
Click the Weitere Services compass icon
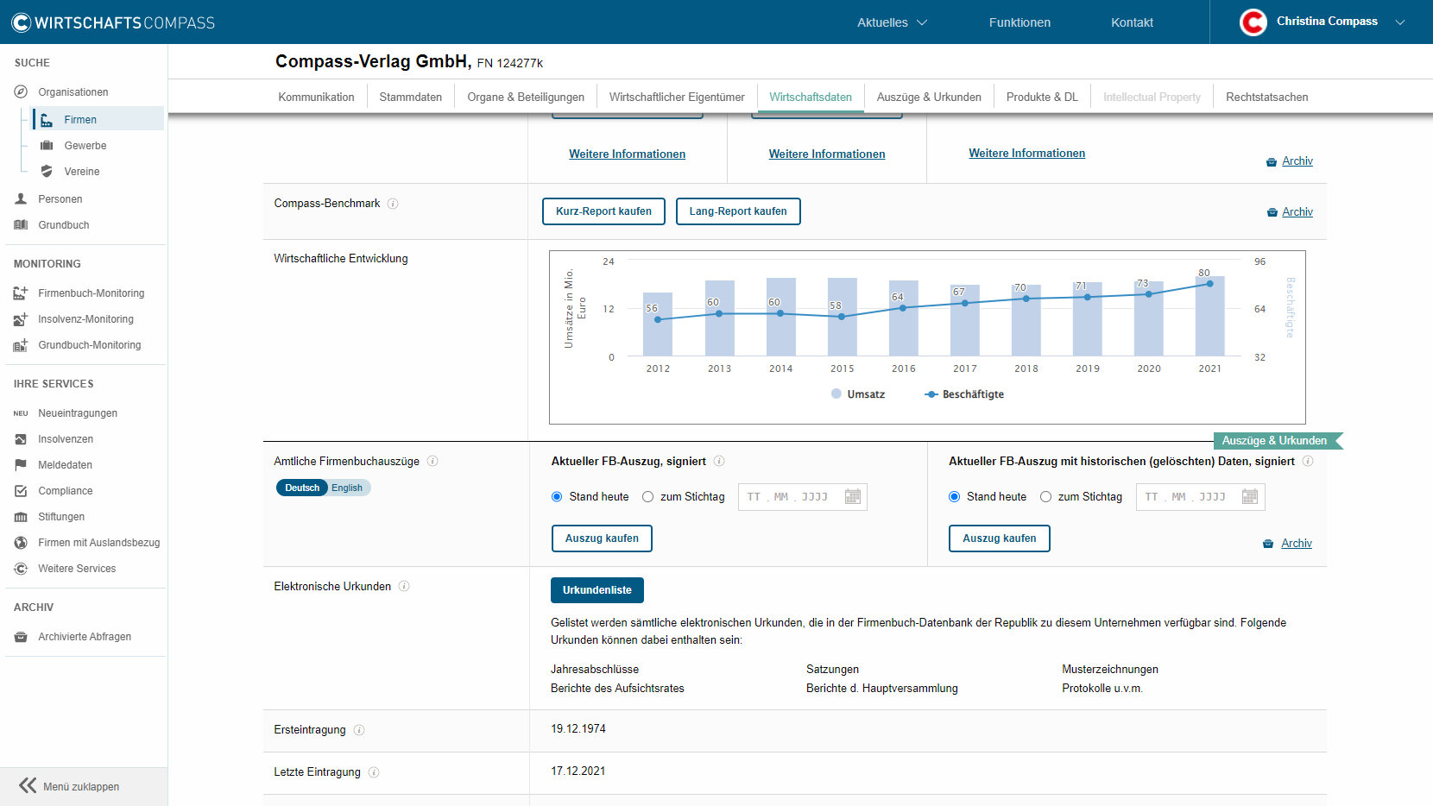pos(21,569)
